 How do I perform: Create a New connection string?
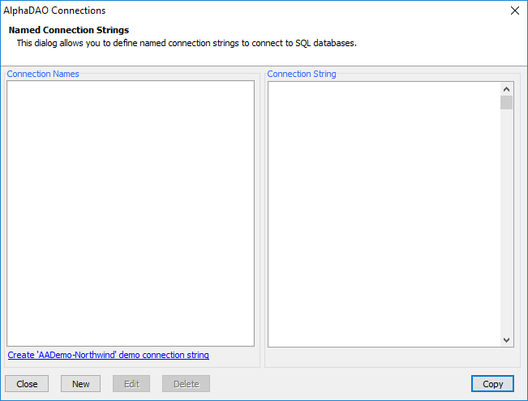click(80, 383)
